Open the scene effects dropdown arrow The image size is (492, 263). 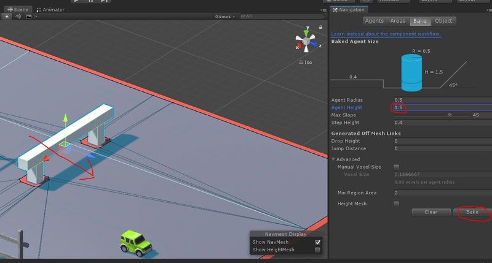[36, 17]
